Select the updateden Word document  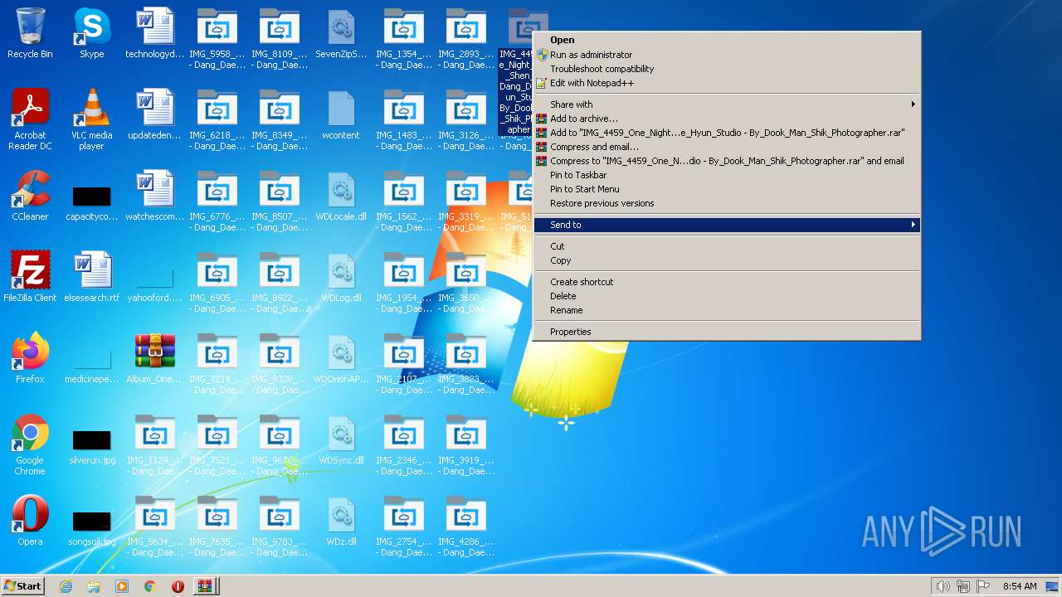[154, 114]
